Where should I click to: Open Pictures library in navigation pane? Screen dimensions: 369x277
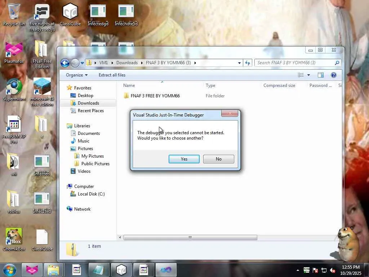(x=85, y=148)
